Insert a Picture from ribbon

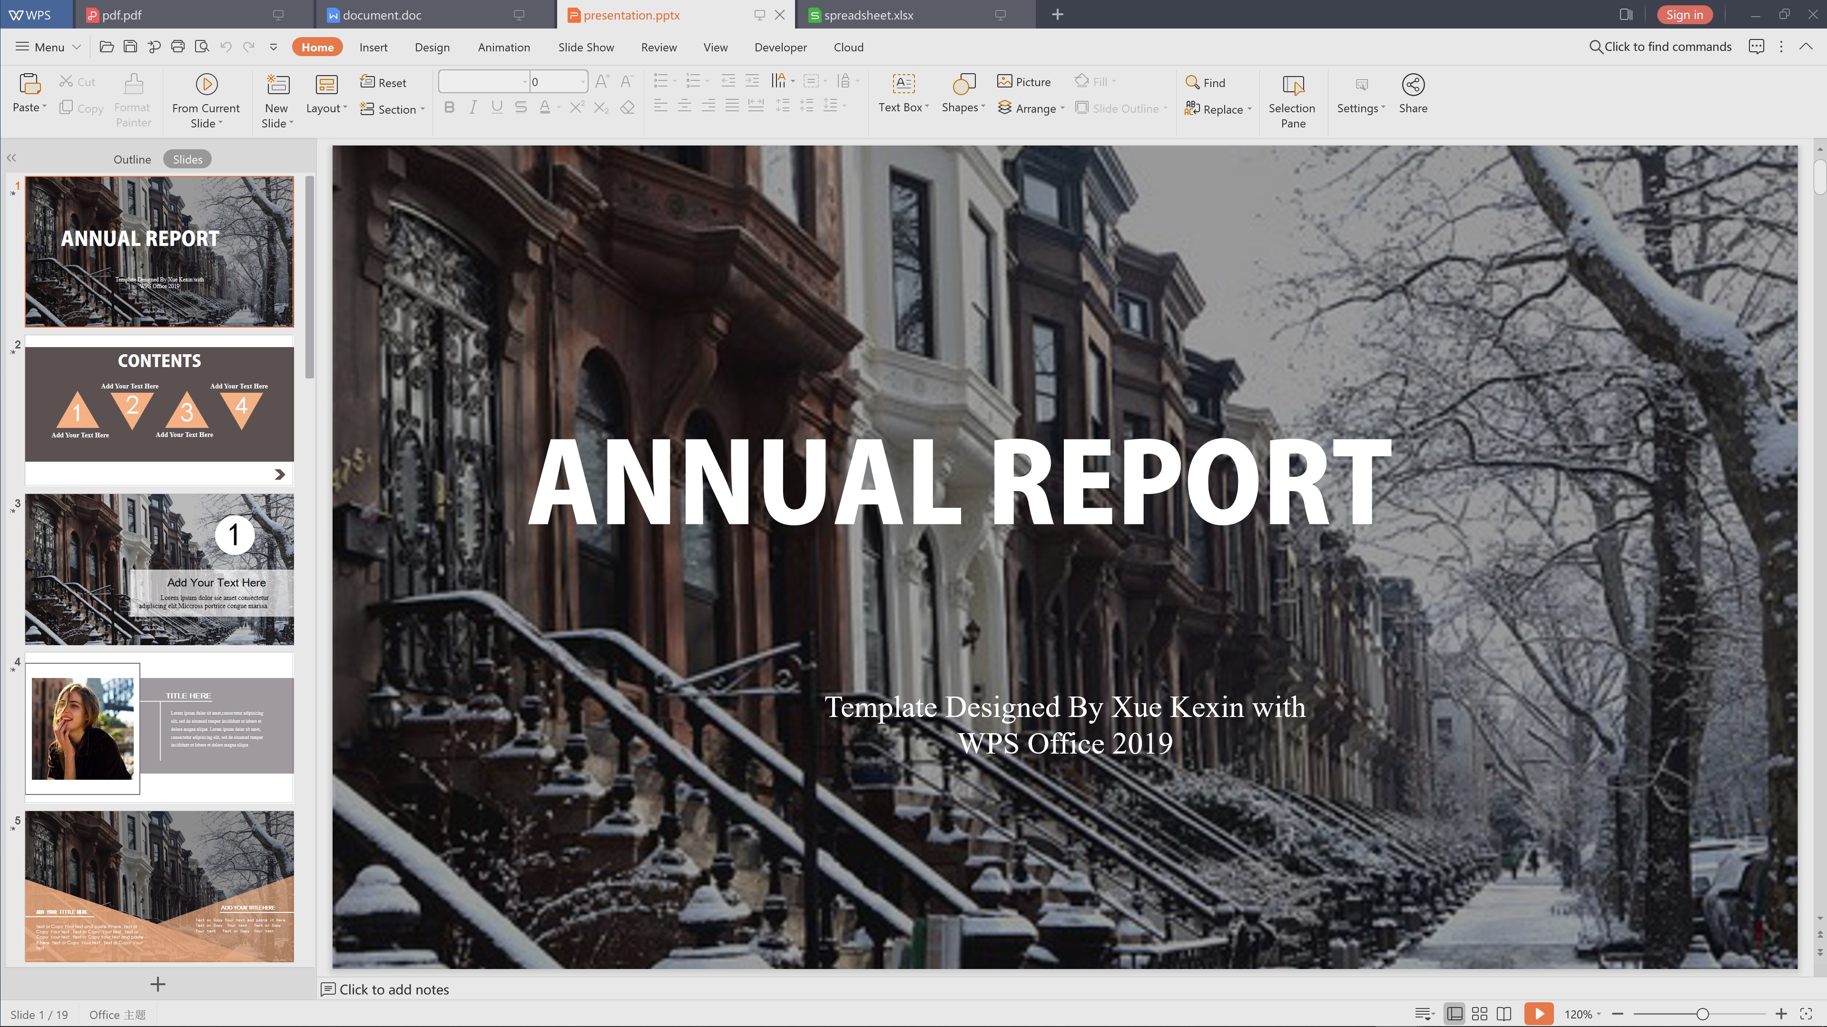click(1023, 81)
